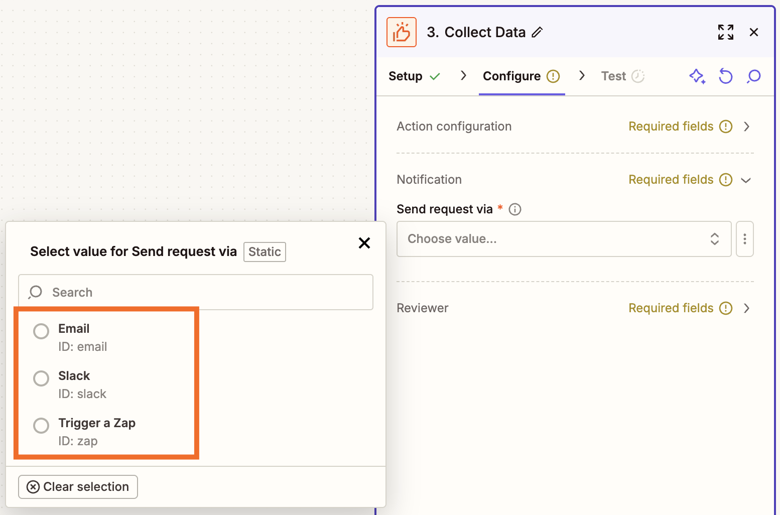Open the AI sparkle assistant icon
780x515 pixels.
click(x=697, y=76)
